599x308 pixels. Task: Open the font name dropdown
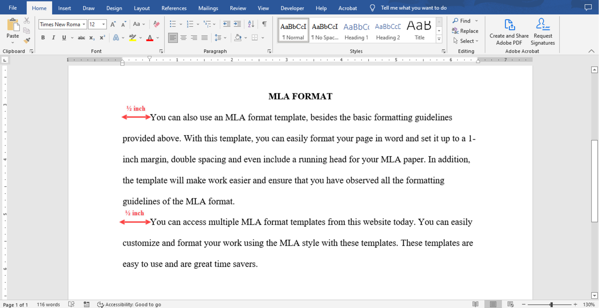[x=84, y=24]
